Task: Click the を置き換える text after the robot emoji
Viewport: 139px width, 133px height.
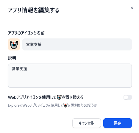Action: [x=73, y=97]
